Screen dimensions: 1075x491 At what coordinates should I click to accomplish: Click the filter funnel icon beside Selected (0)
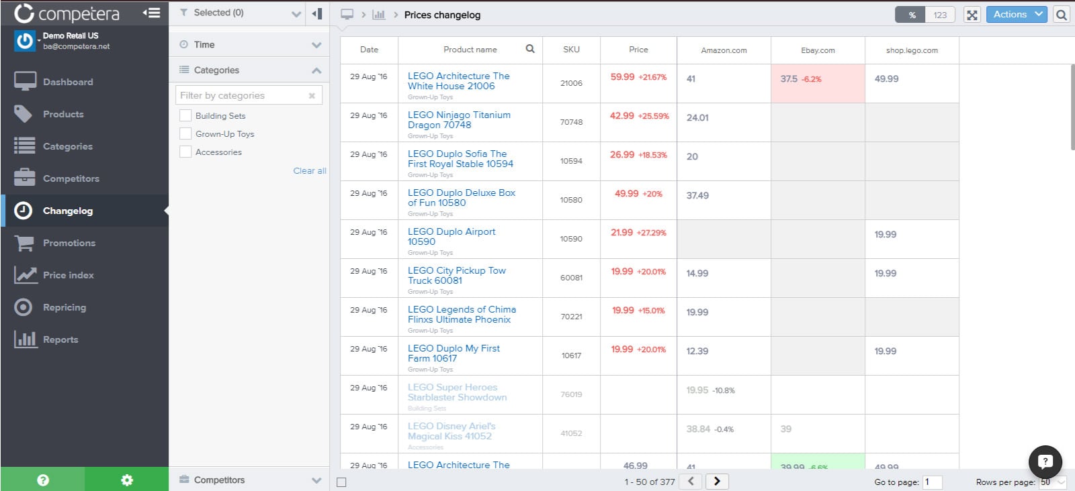coord(183,13)
